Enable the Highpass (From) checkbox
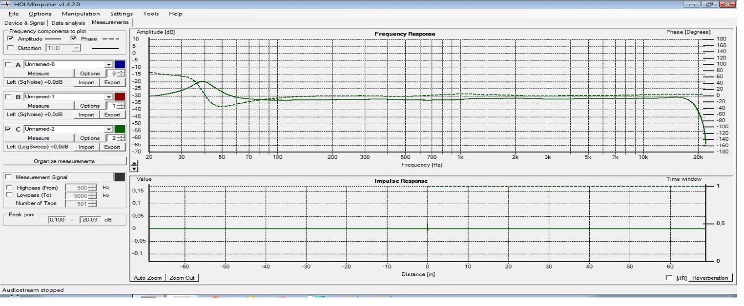This screenshot has height=306, width=744. pos(9,188)
